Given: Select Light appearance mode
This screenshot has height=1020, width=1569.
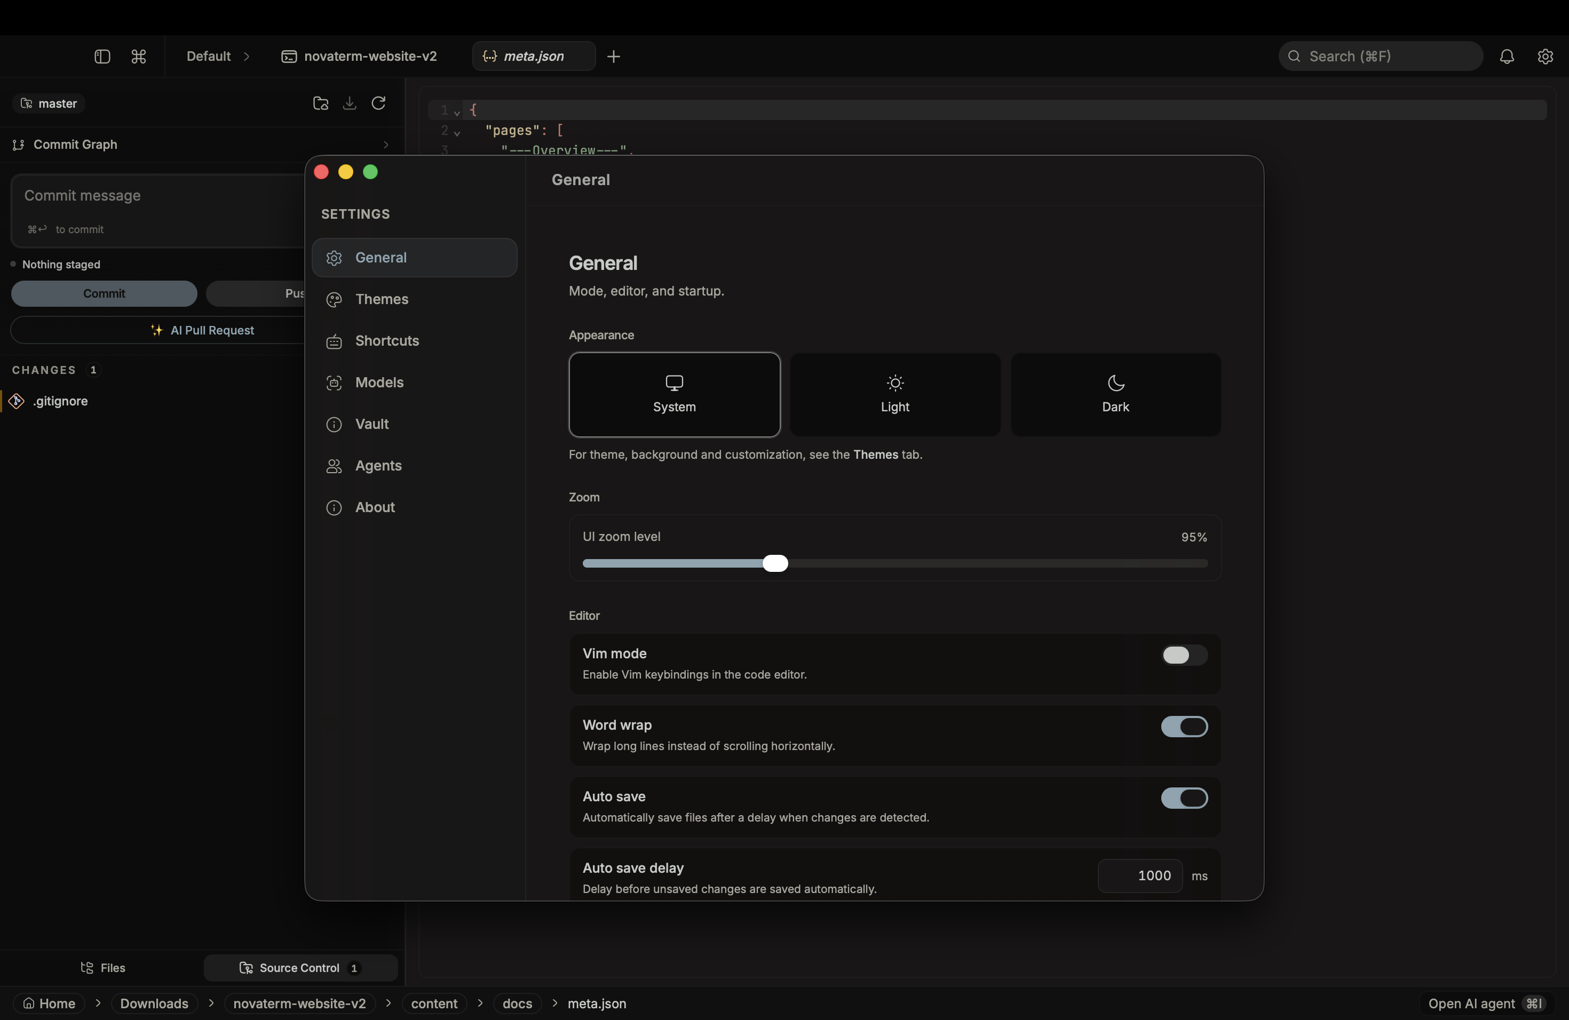Looking at the screenshot, I should [x=894, y=395].
